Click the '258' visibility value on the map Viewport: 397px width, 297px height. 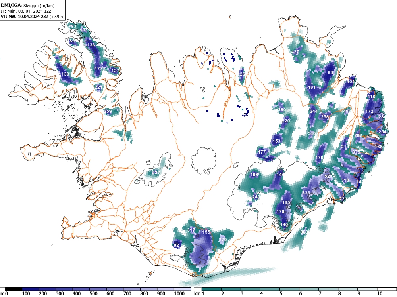(325, 117)
